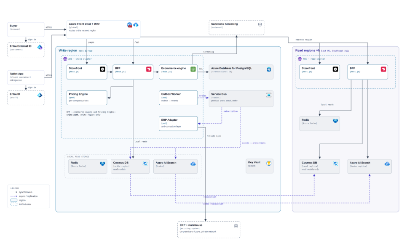Click the Cosmos DB write region icon

145,164
